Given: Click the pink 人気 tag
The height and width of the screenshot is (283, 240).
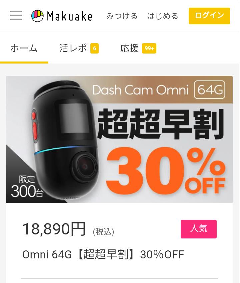Looking at the screenshot, I should tap(199, 229).
